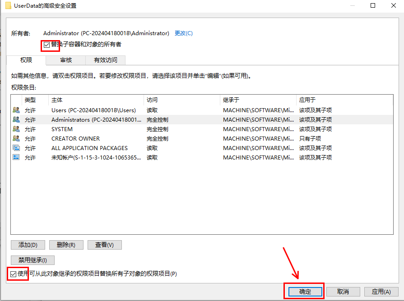
Task: Click the UserData folder icon in title bar
Action: (x=8, y=5)
